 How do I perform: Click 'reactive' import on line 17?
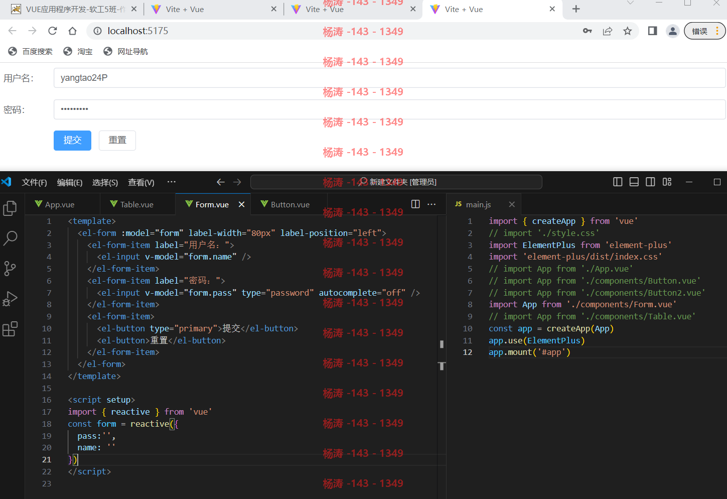pyautogui.click(x=130, y=412)
